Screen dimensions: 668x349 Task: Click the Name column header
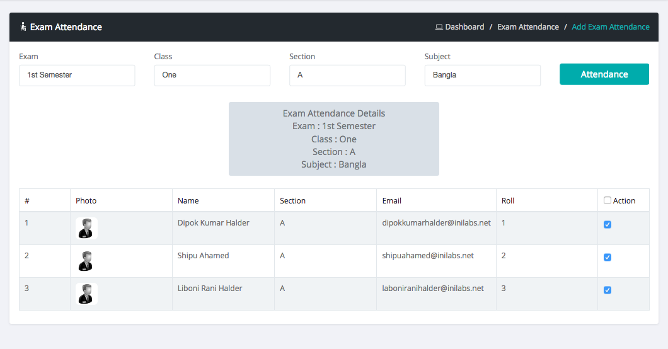(188, 200)
